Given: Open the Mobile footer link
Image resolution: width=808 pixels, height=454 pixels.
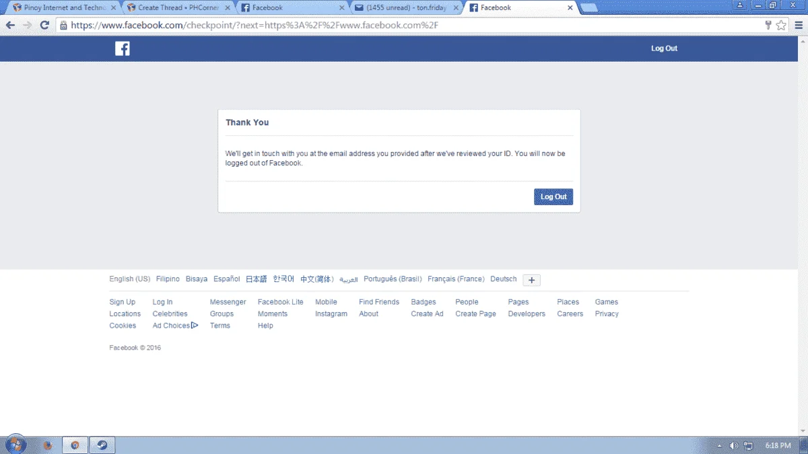Looking at the screenshot, I should [x=326, y=302].
